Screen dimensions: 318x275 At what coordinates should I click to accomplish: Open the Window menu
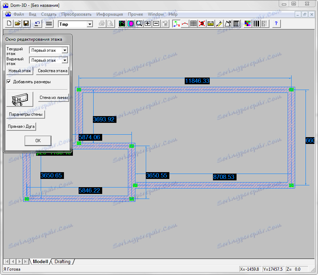[x=156, y=14]
